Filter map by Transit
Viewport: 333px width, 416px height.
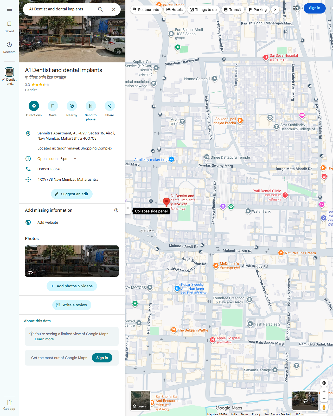click(x=233, y=10)
